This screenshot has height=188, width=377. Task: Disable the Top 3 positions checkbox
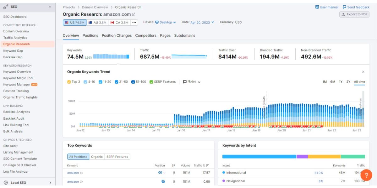(68, 81)
